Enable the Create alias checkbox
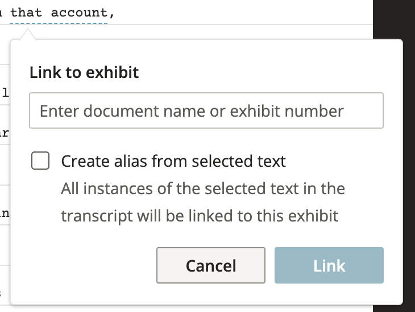This screenshot has height=312, width=415. click(x=40, y=161)
